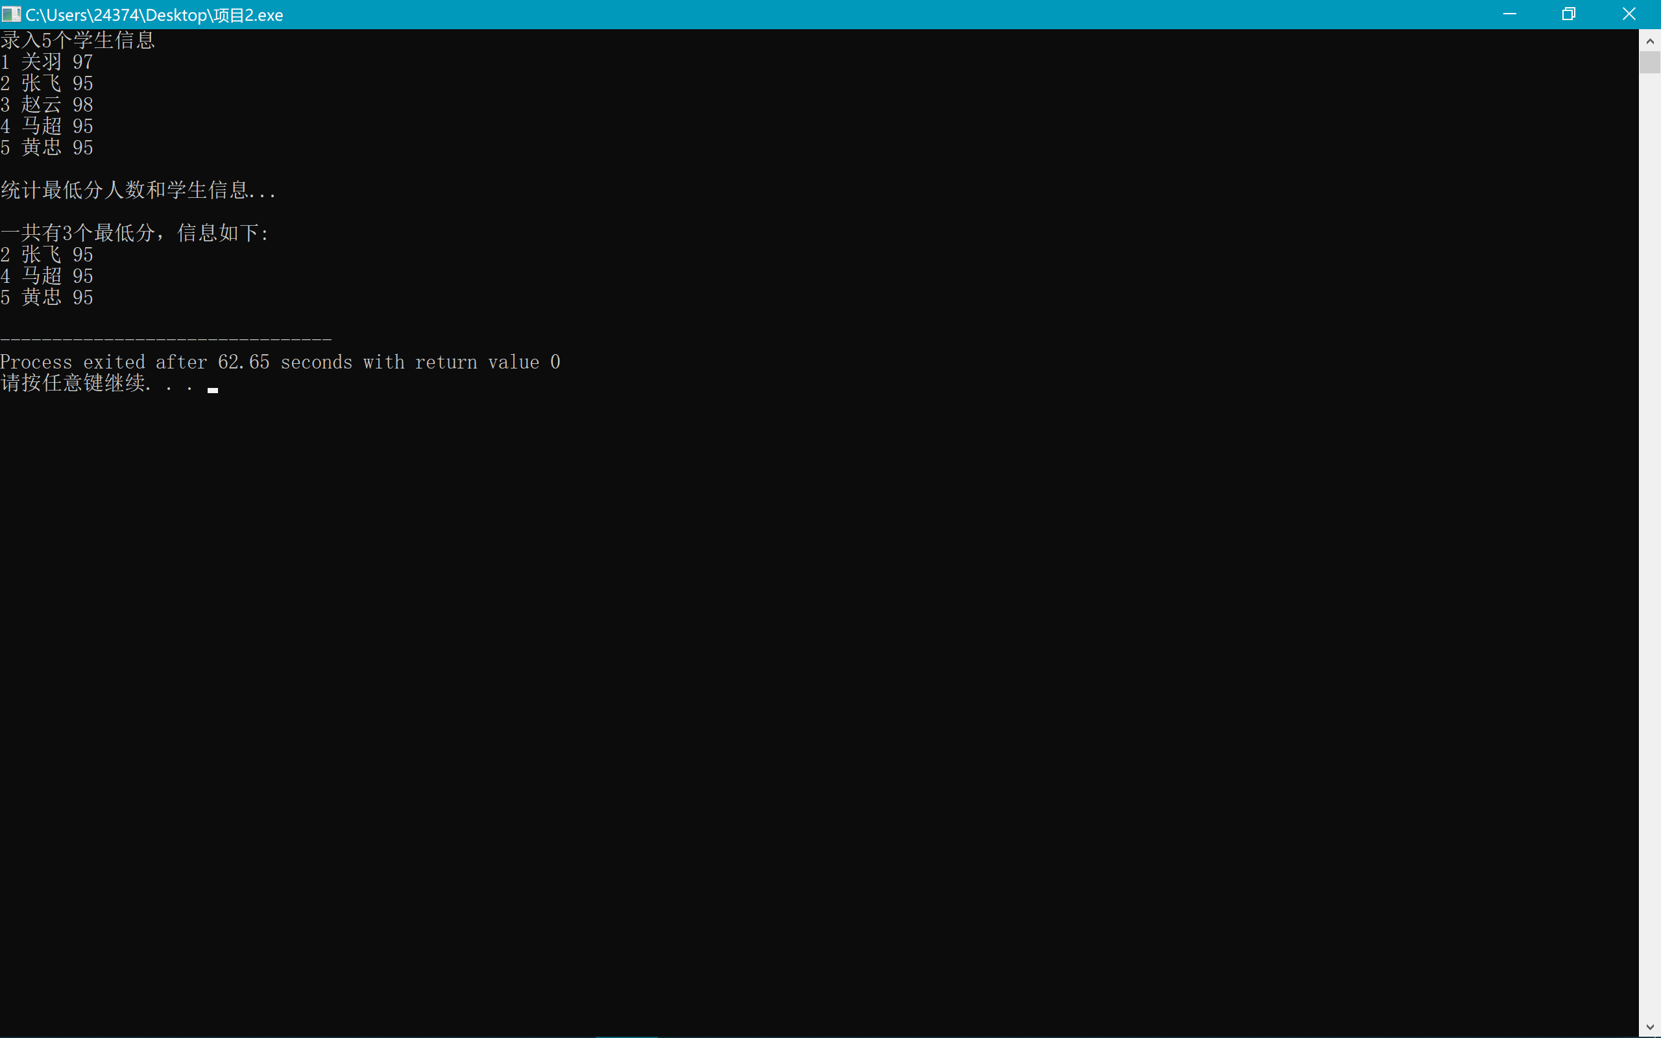Click the console app icon in title bar
The height and width of the screenshot is (1038, 1661).
click(x=11, y=14)
